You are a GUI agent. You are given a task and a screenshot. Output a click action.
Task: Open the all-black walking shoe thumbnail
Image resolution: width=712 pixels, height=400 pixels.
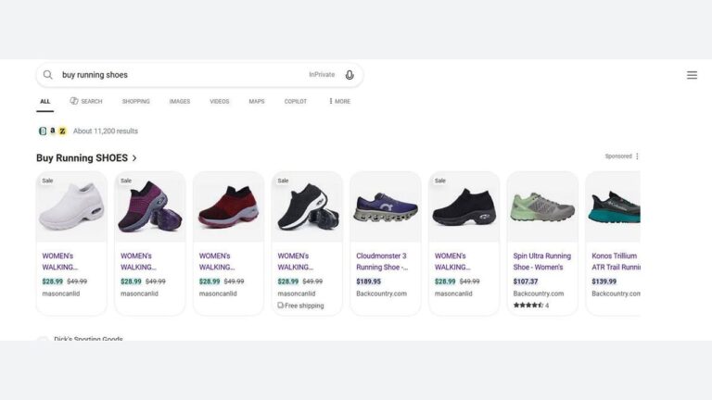(464, 206)
